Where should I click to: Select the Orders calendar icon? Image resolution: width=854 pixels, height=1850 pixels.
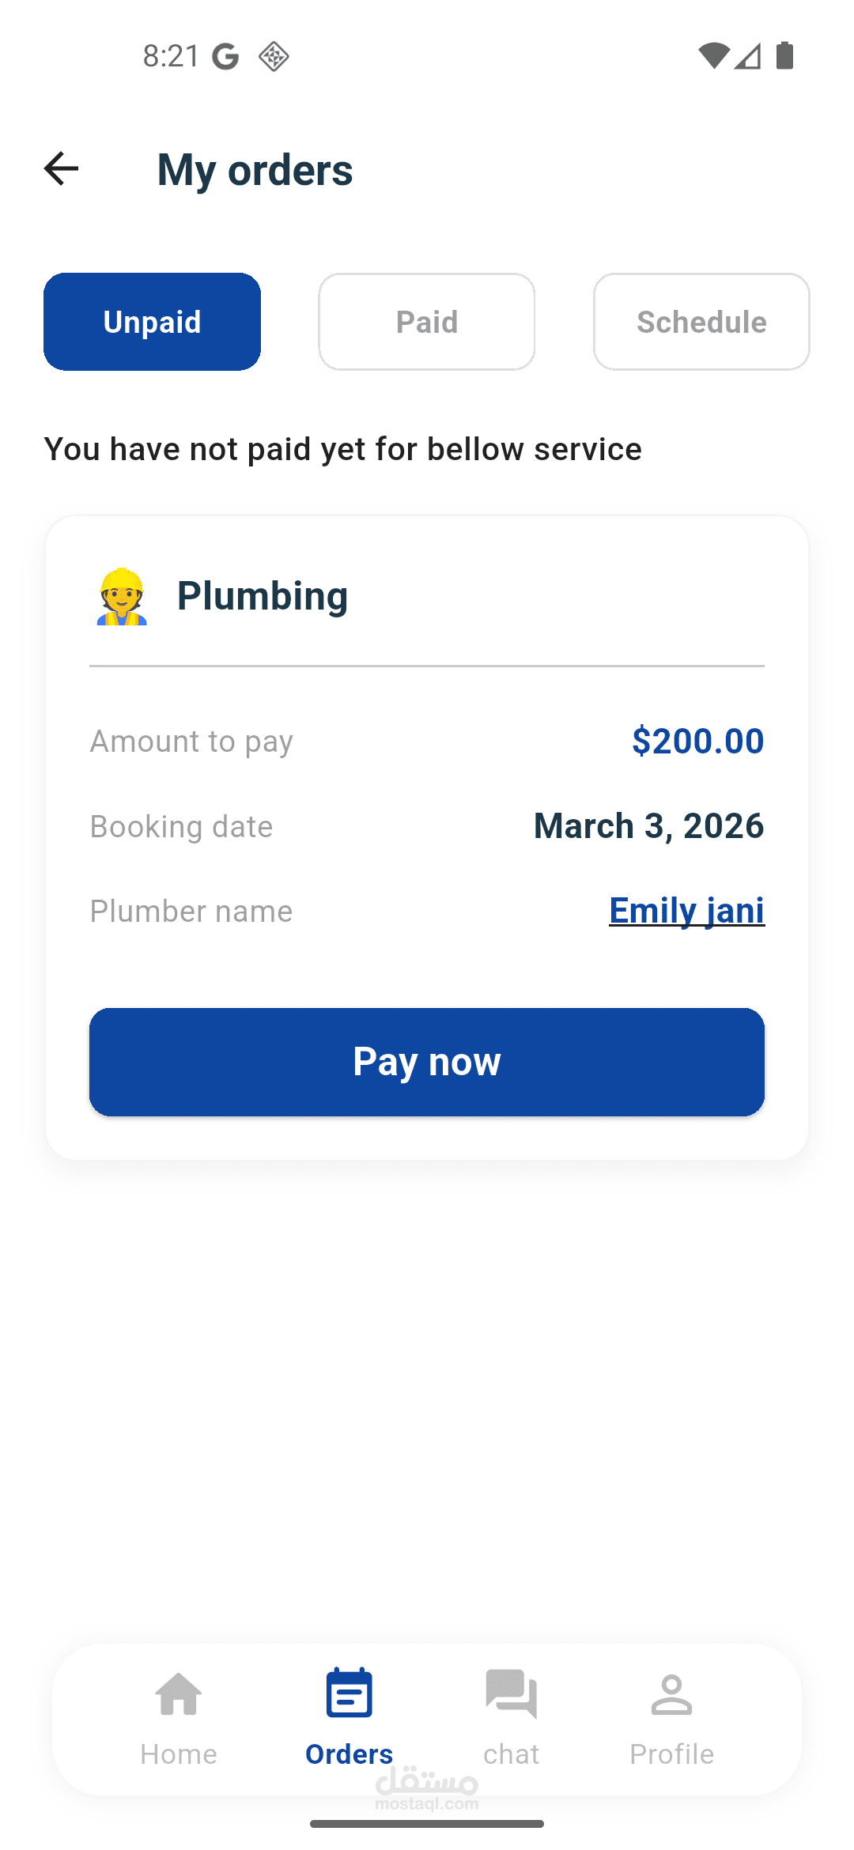[349, 1693]
